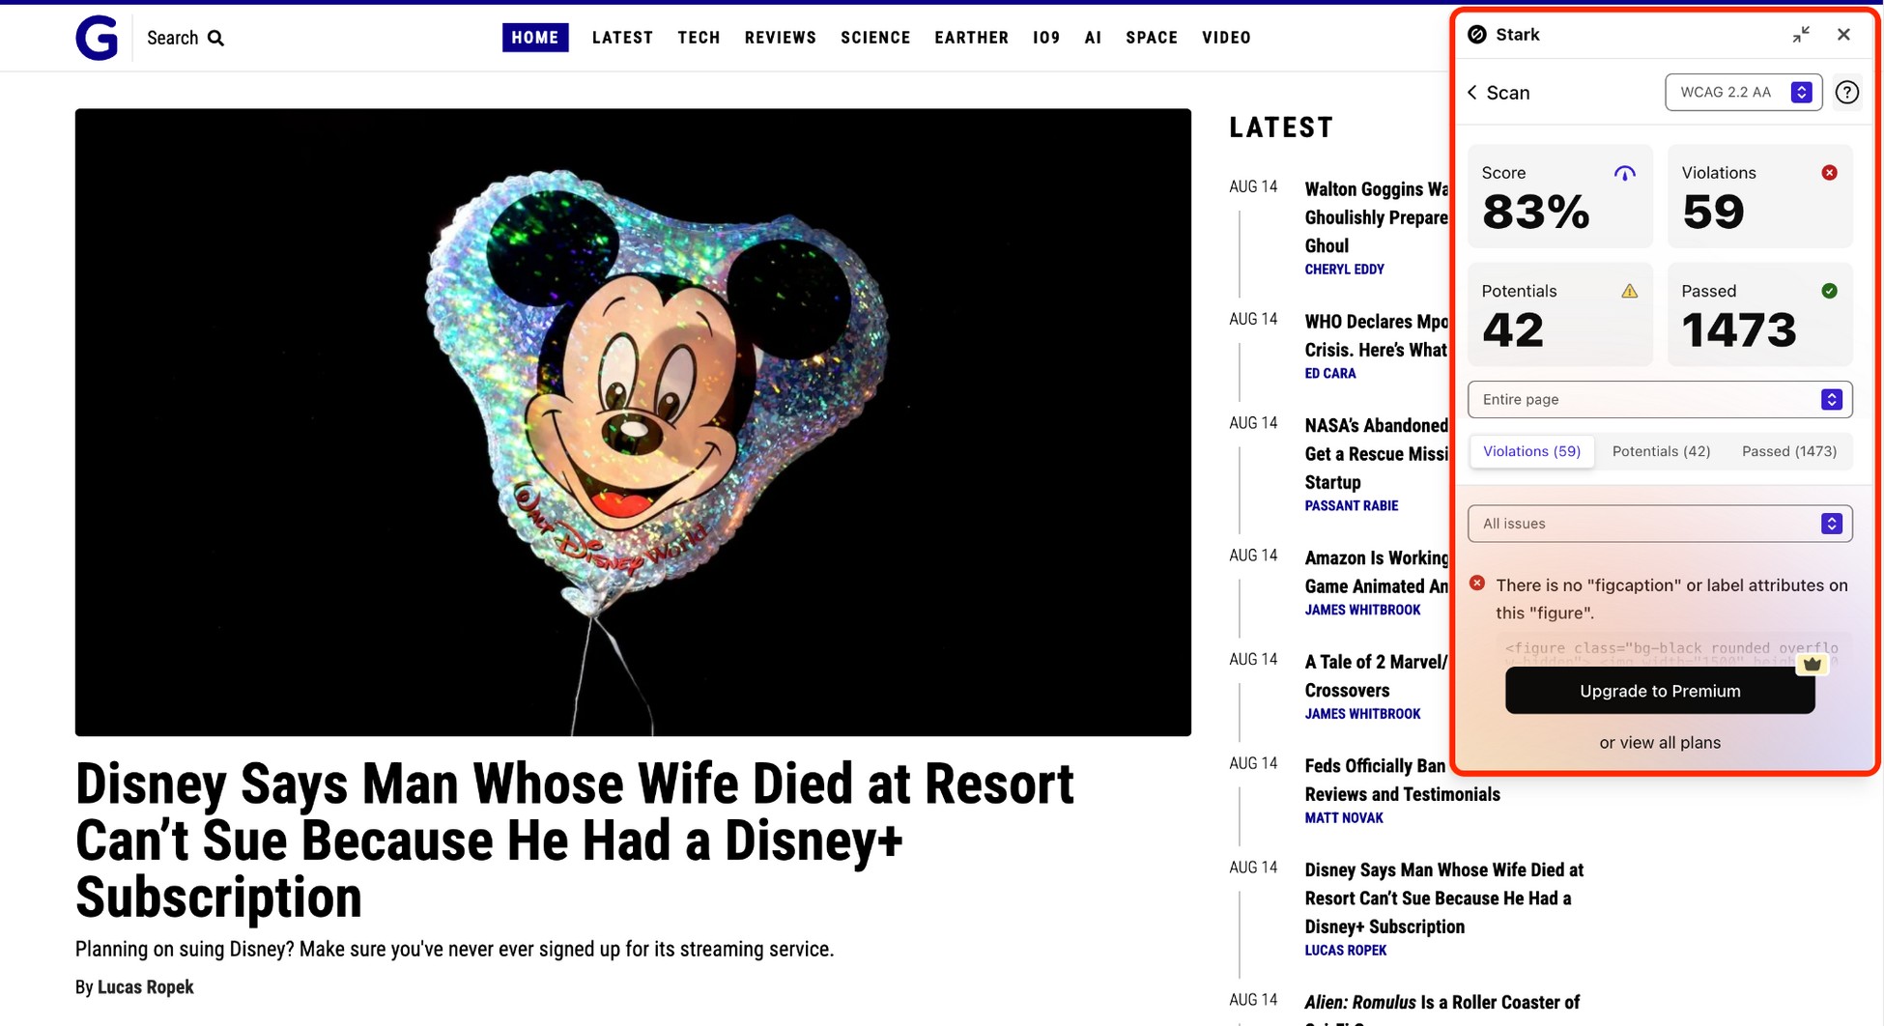Open the Walton Goggins latest story
Image resolution: width=1884 pixels, height=1026 pixels.
pos(1377,217)
